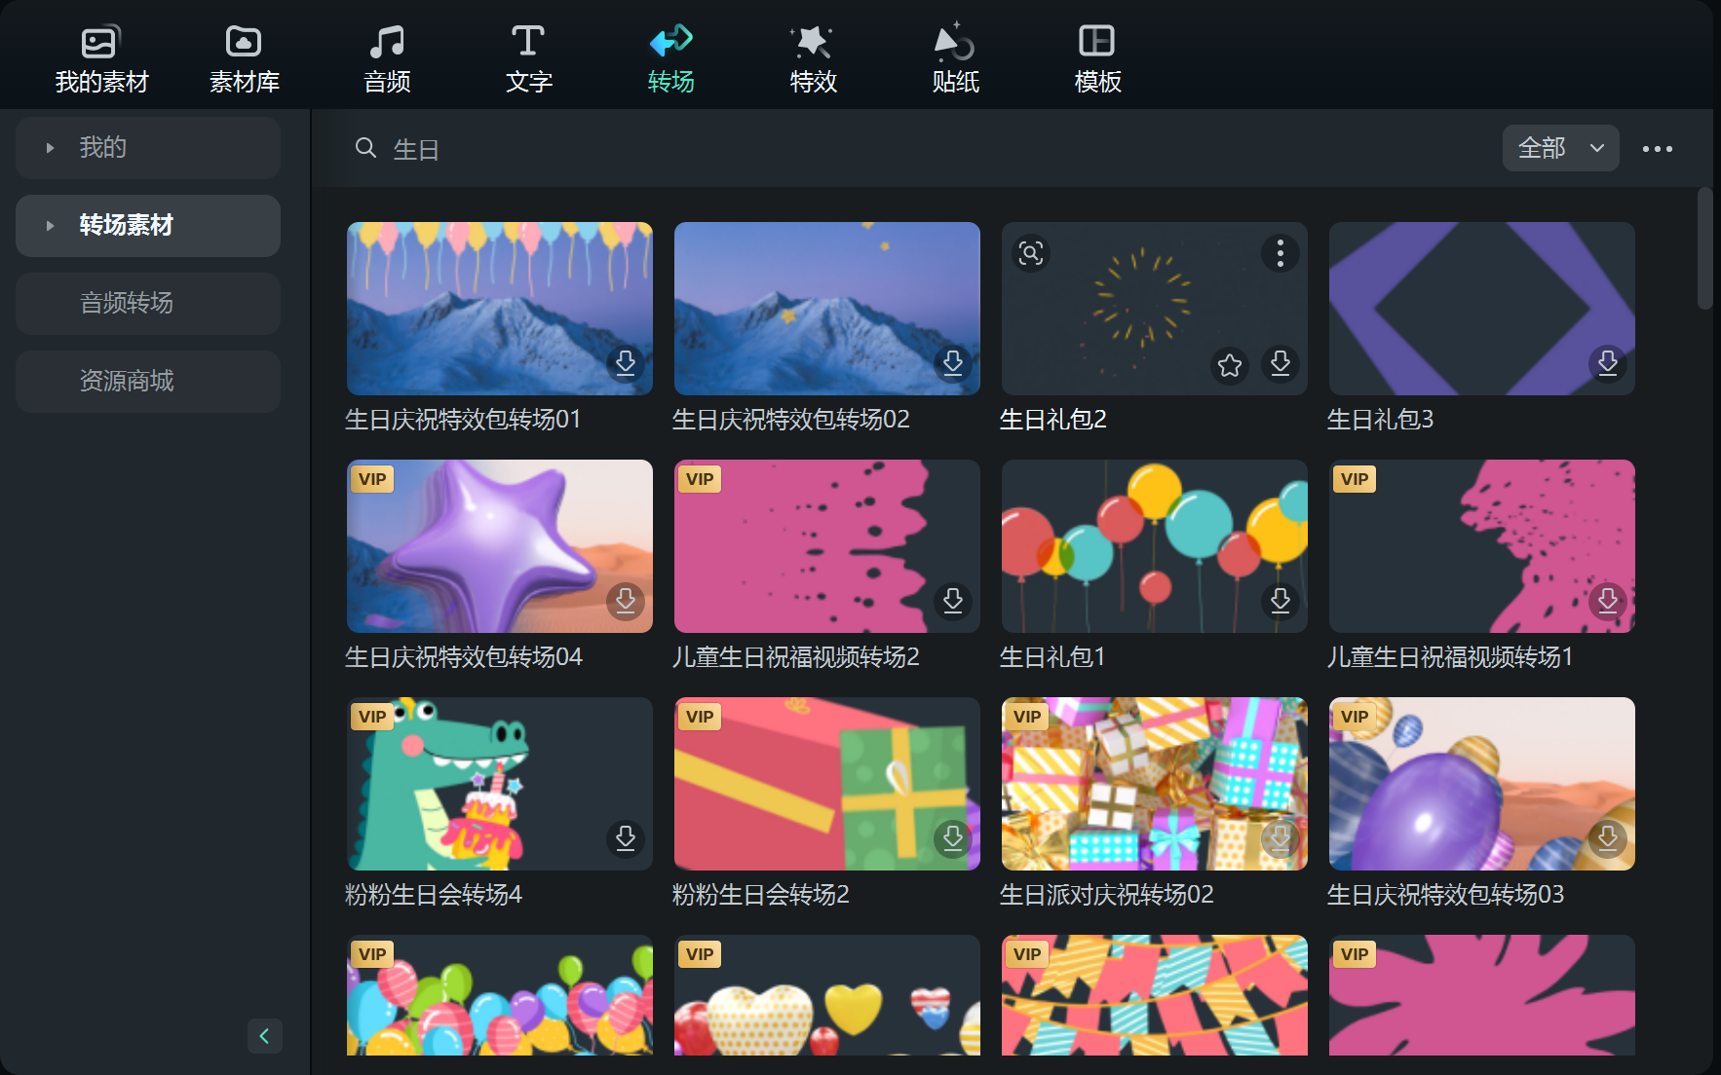Screen dimensions: 1721x1075
Task: Download the 生日礼包3 transition
Action: (1607, 363)
